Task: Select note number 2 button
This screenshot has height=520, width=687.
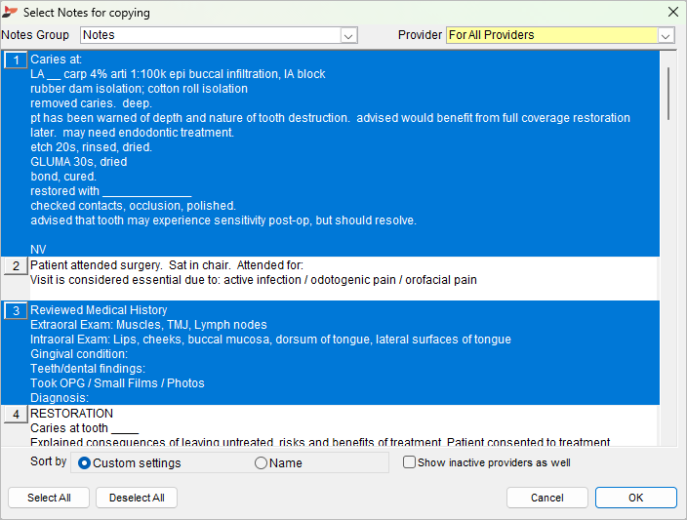Action: (x=16, y=266)
